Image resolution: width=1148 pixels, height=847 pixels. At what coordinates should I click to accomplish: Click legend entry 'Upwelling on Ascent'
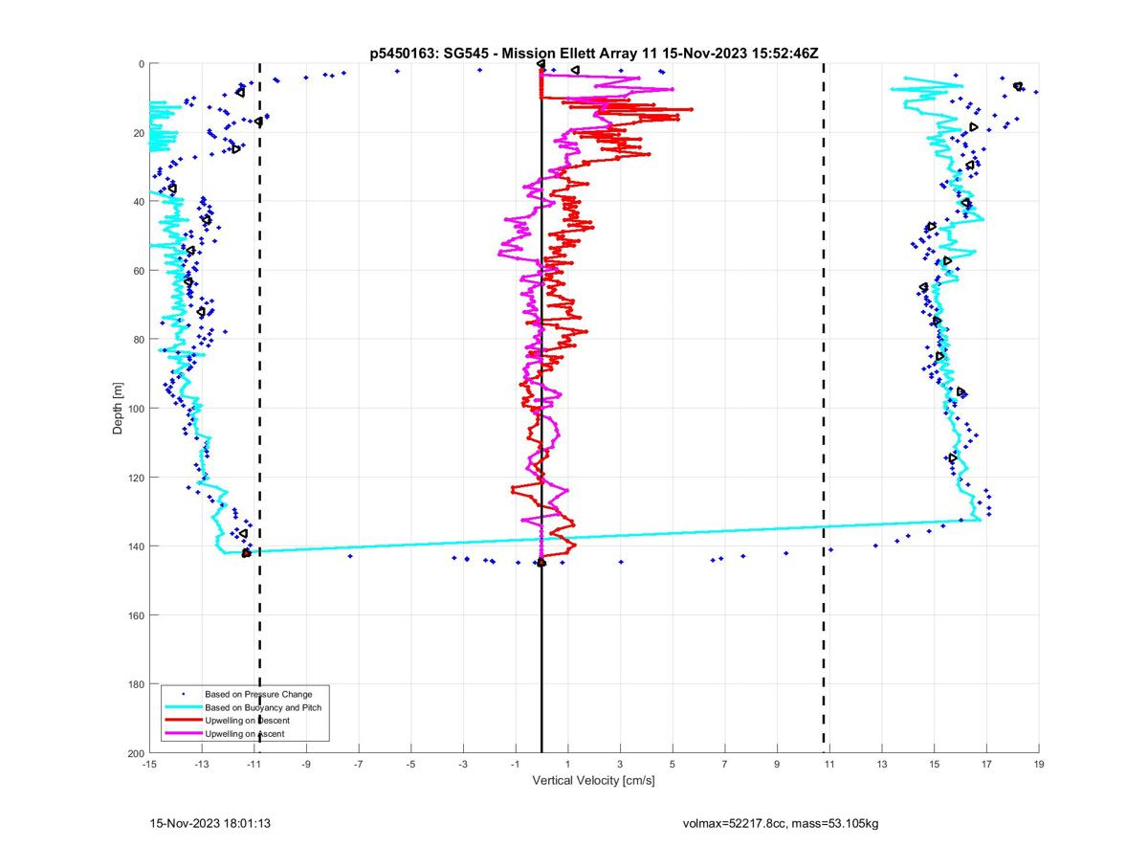point(244,734)
